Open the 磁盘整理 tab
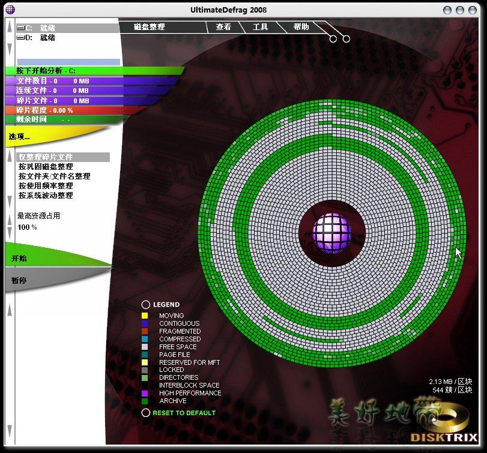Viewport: 487px width, 453px height. [x=149, y=27]
